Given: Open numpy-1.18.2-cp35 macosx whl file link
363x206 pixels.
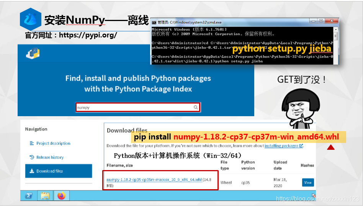Looking at the screenshot, I should click(x=154, y=180).
